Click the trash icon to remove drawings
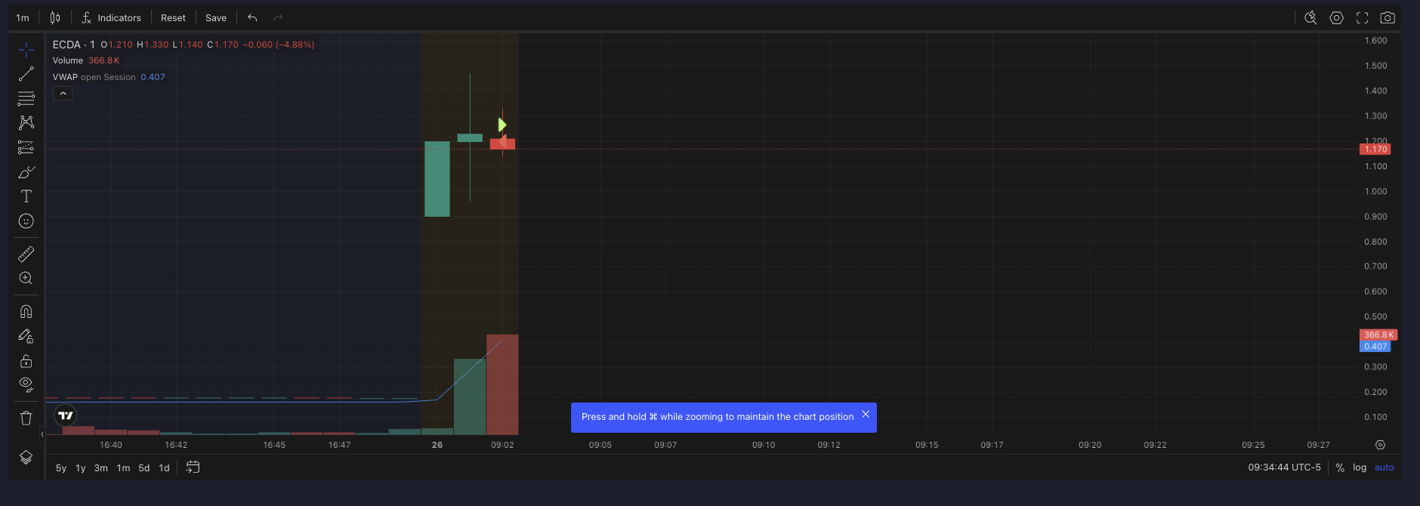Screen dimensions: 1420x506 (26, 418)
